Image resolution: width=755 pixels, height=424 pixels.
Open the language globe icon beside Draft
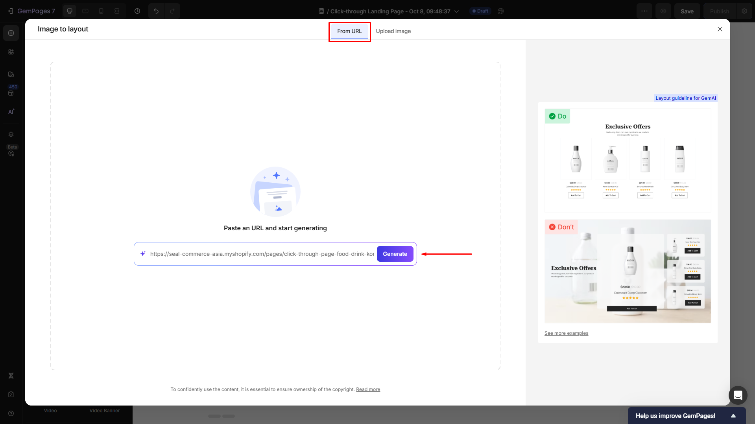click(501, 11)
